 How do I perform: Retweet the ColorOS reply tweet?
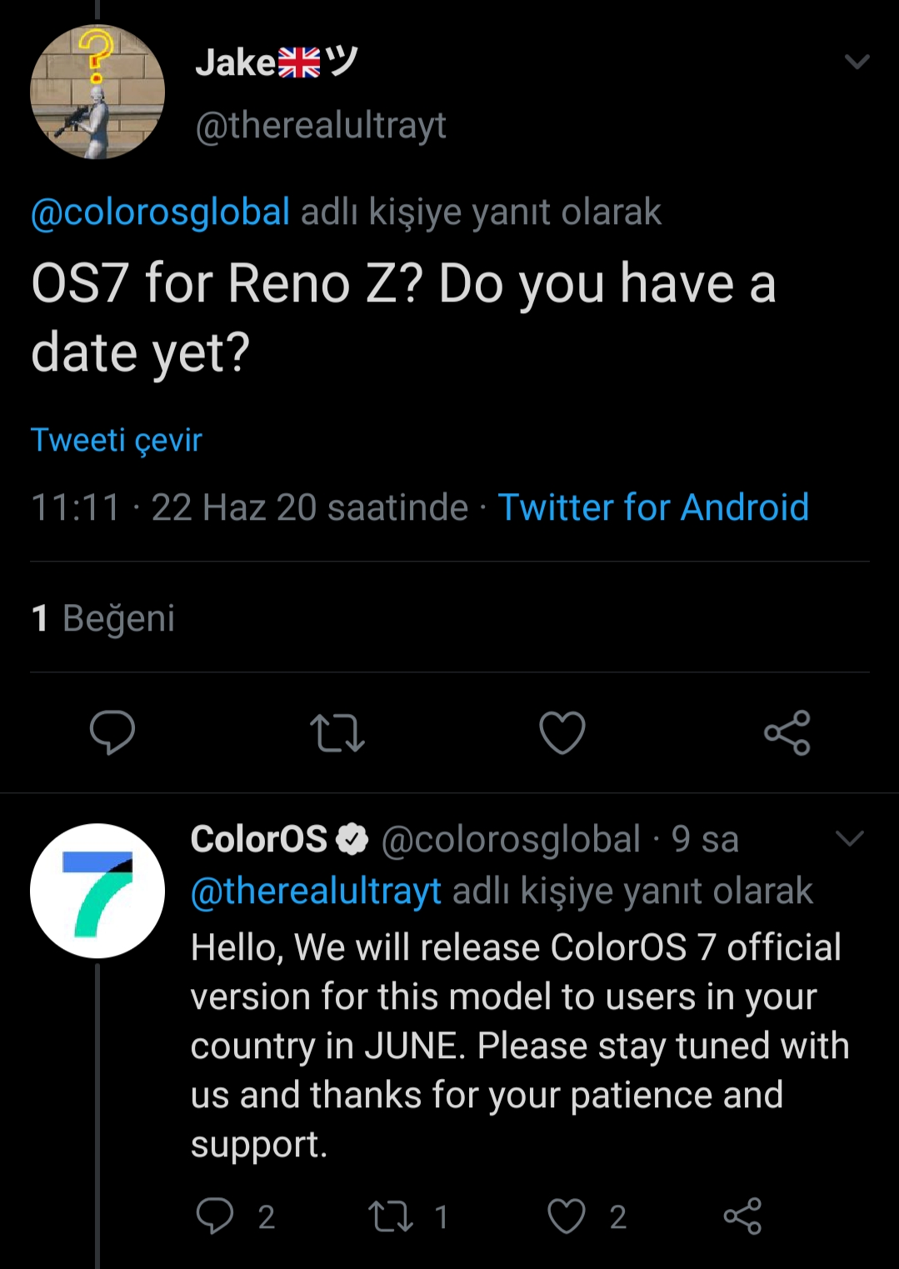[391, 1216]
